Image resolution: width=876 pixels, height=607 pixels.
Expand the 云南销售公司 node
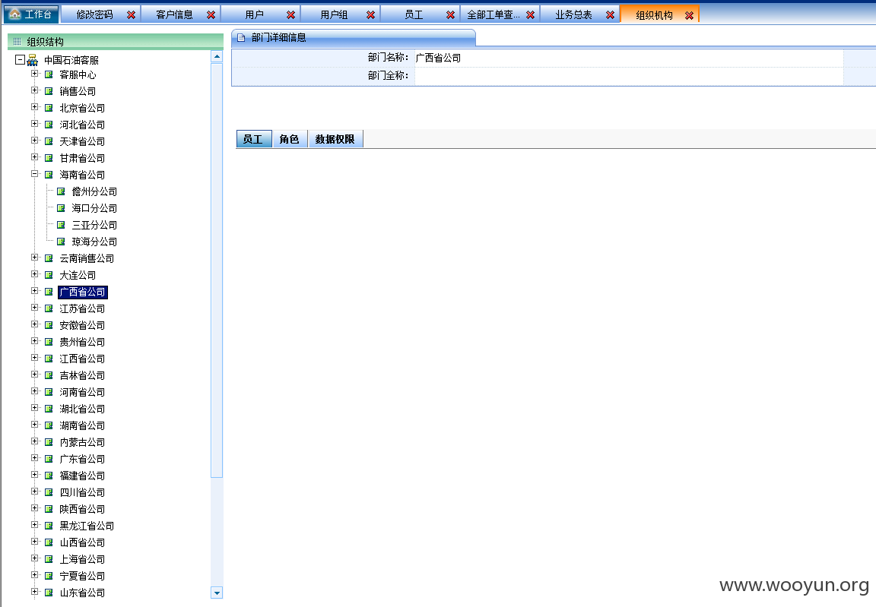pyautogui.click(x=35, y=258)
